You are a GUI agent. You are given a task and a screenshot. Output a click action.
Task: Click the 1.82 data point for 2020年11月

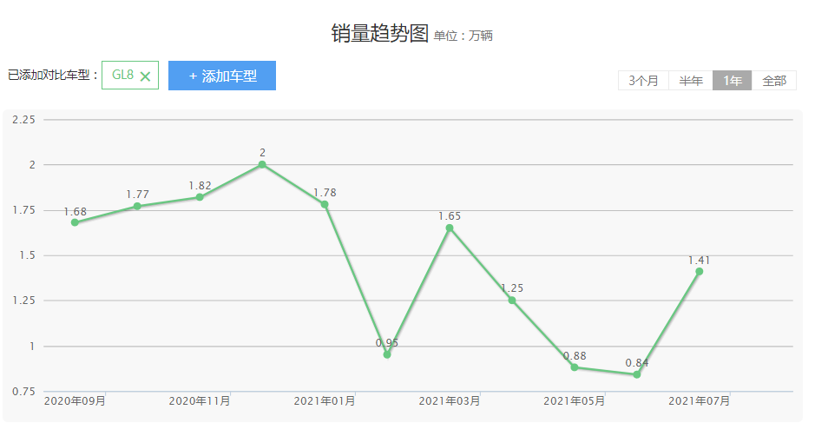point(200,197)
